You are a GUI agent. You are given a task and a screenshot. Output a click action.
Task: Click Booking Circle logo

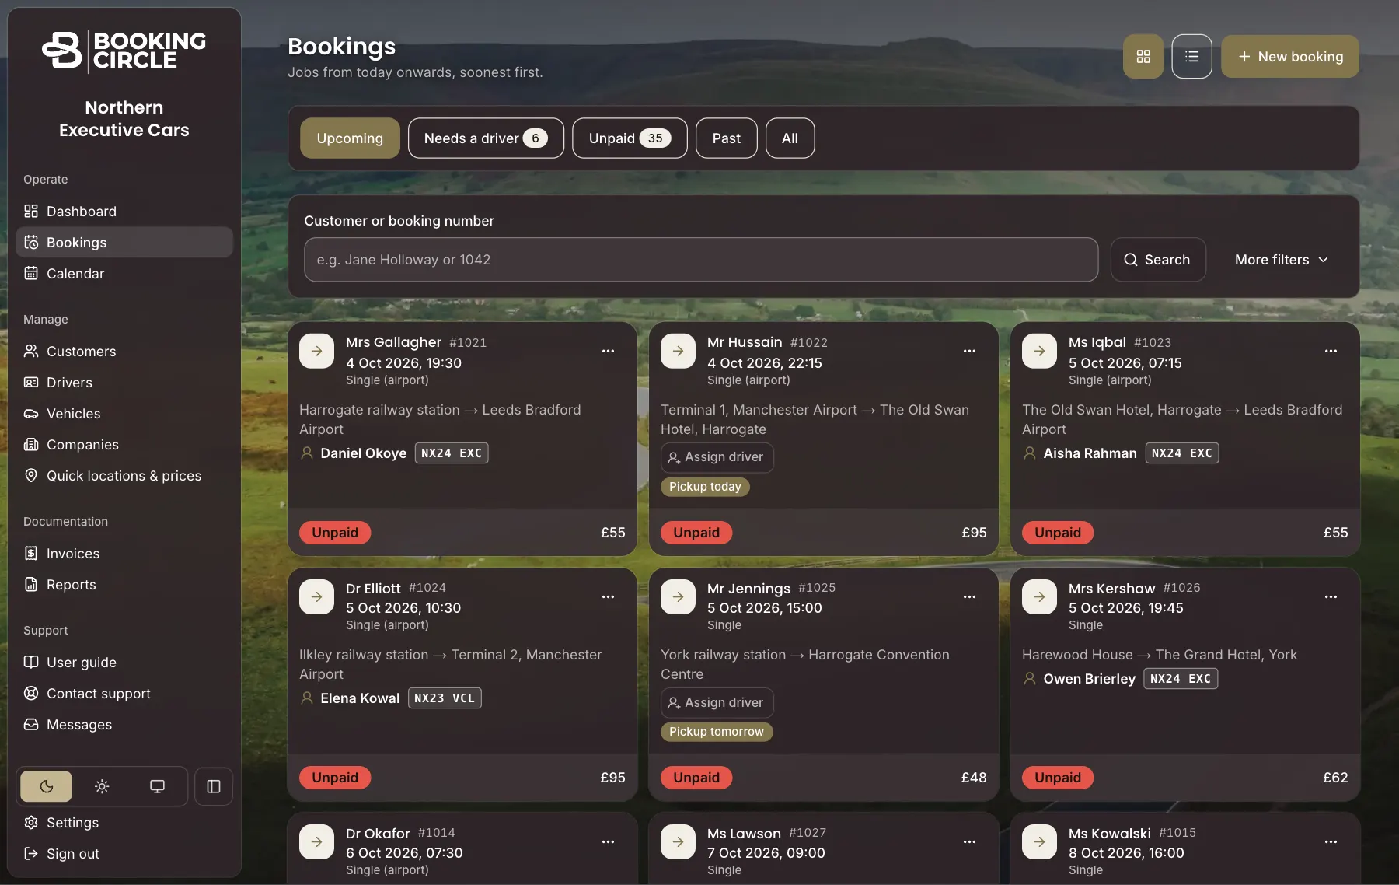pos(124,51)
